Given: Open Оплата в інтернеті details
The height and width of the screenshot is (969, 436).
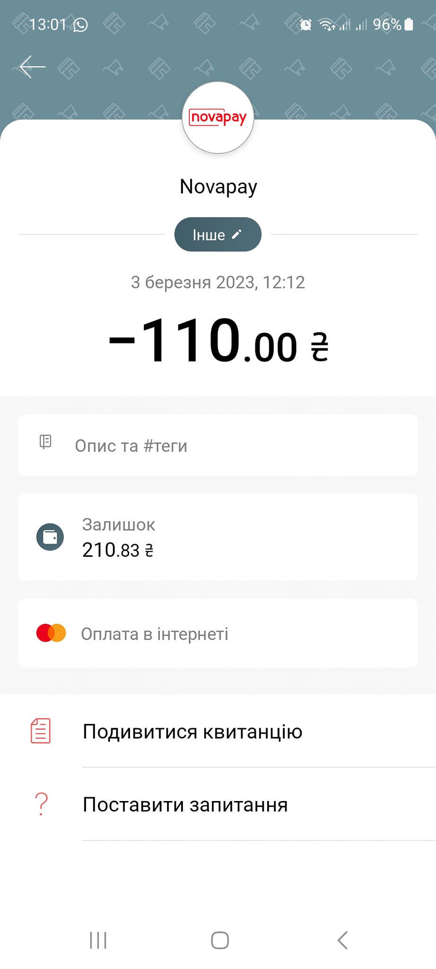Looking at the screenshot, I should (x=218, y=633).
